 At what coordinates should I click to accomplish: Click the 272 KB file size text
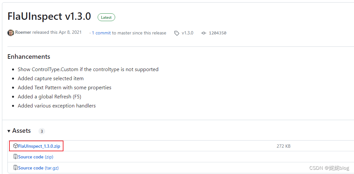pos(283,146)
